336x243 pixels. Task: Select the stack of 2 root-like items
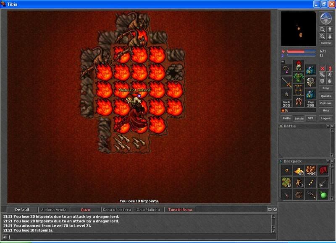[x=299, y=183]
